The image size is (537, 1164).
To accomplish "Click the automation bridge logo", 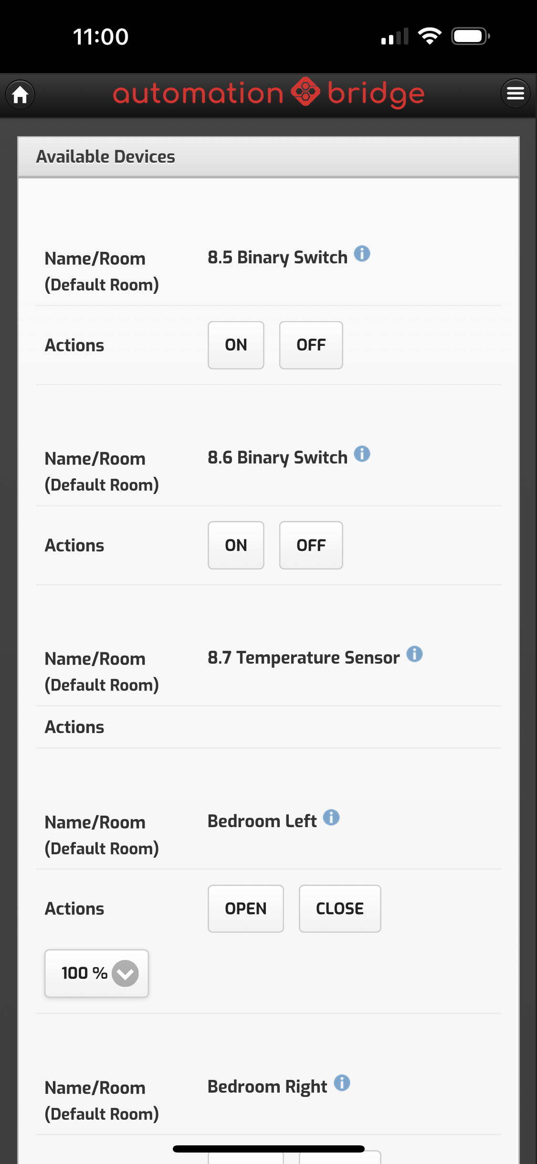I will pos(268,93).
